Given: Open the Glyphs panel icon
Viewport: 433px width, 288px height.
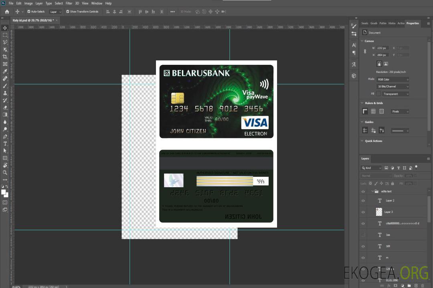Looking at the screenshot, I should click(x=354, y=64).
